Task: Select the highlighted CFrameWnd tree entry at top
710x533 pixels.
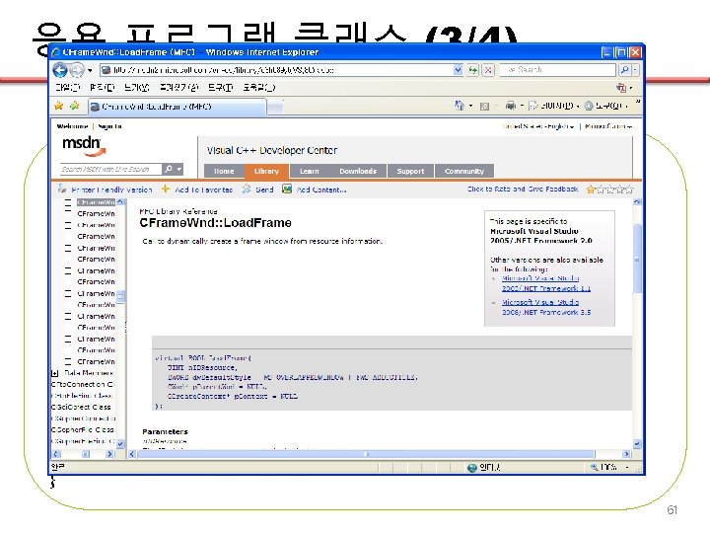Action: point(96,202)
